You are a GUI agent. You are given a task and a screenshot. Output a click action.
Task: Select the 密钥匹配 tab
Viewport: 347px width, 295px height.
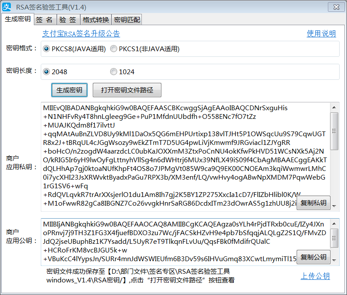[x=127, y=20]
